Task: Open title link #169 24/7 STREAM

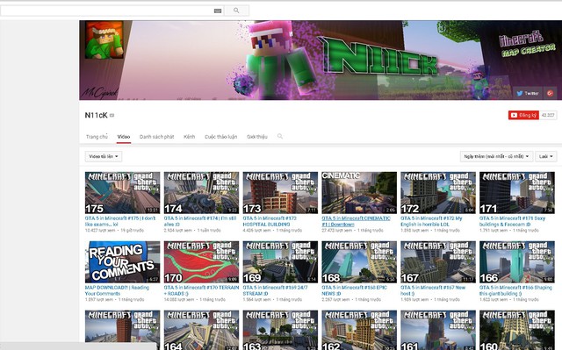Action: pyautogui.click(x=275, y=290)
